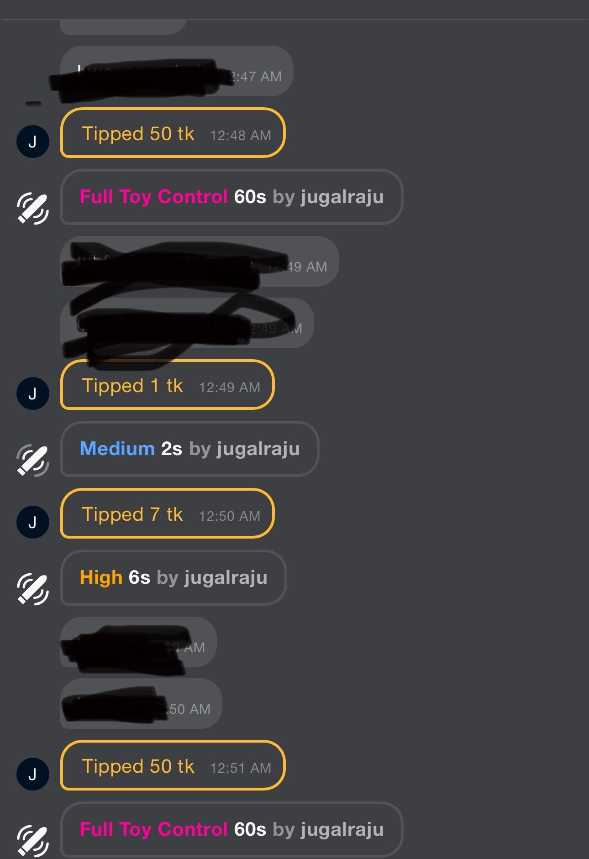The width and height of the screenshot is (589, 859).
Task: Tap toy vibration icon next to last Full Toy Control
Action: coord(33,841)
